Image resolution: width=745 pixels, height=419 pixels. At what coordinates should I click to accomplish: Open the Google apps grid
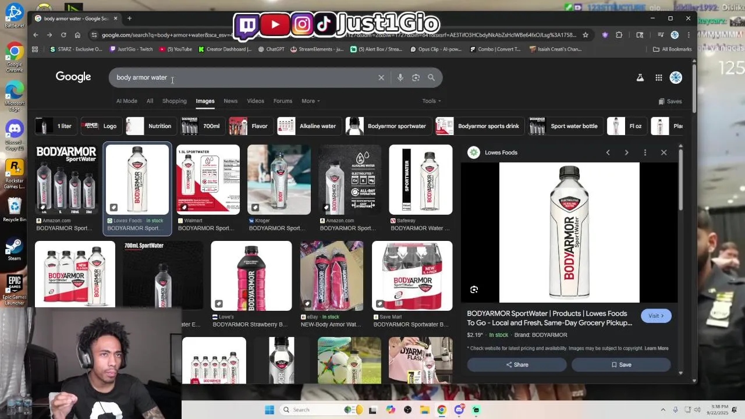pos(658,77)
